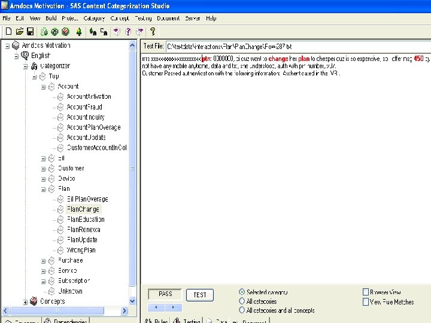Open the Testing menu

143,19
